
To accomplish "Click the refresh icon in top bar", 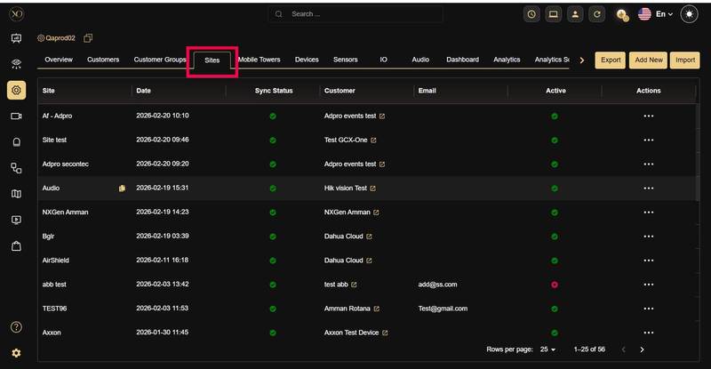I will 596,14.
